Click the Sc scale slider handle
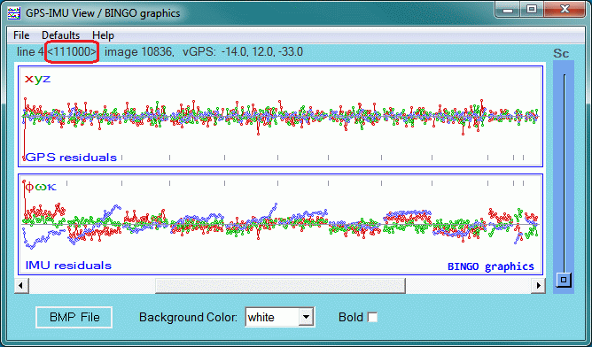The image size is (592, 347). pyautogui.click(x=564, y=280)
